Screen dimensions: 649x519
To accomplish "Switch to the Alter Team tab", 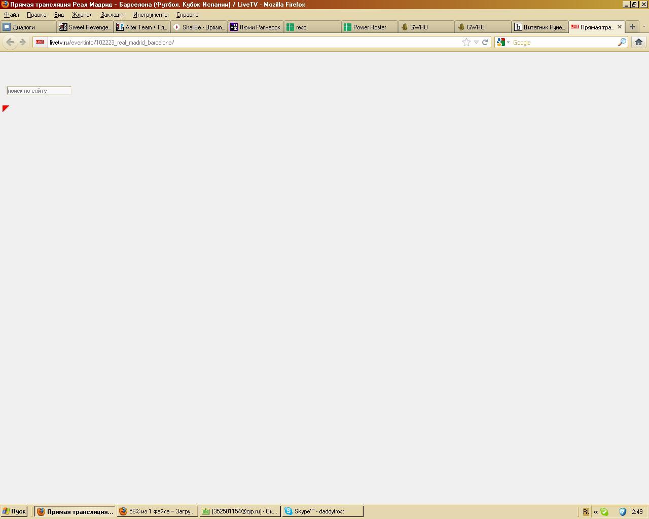I will [x=142, y=27].
